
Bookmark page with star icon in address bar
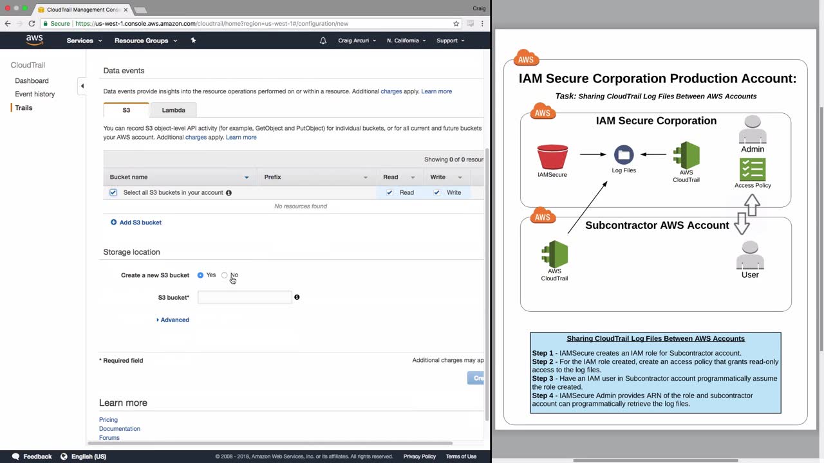pos(456,23)
